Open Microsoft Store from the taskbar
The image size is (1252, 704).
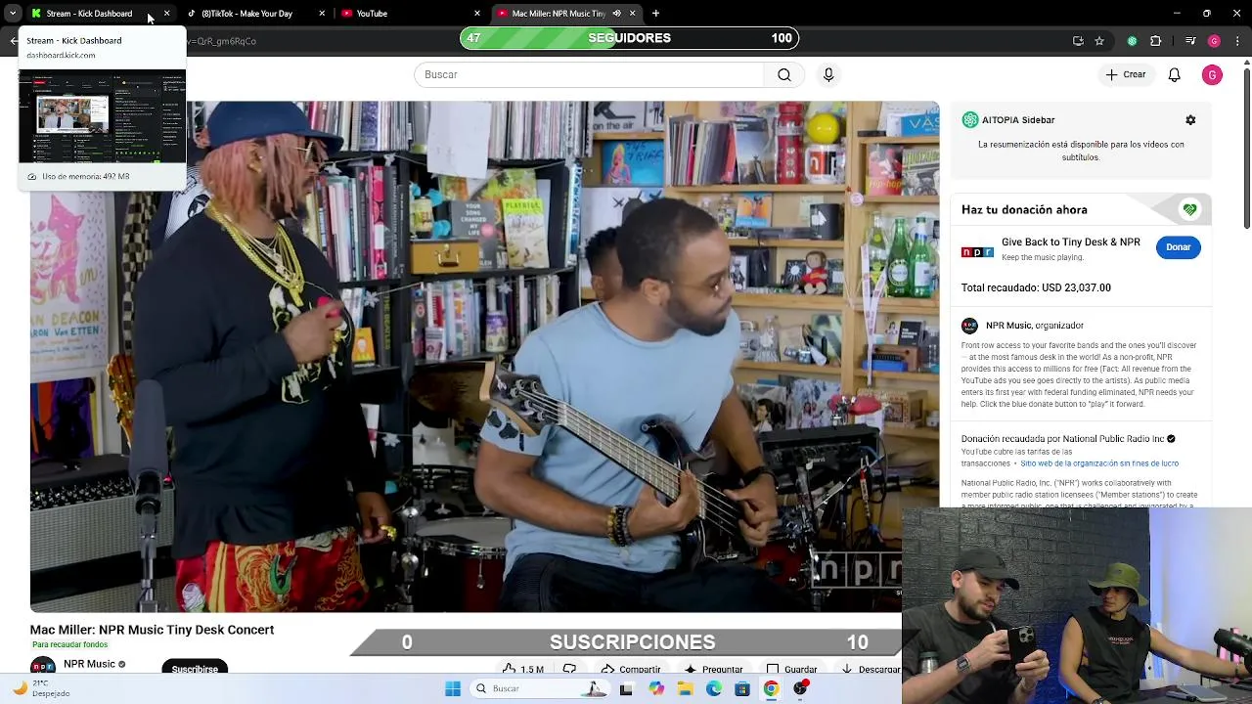coord(742,688)
